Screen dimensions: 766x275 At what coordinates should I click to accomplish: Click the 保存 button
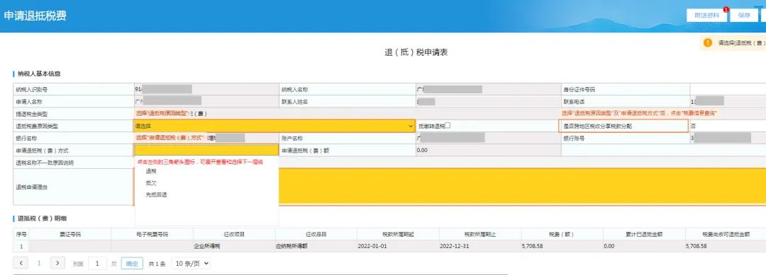point(744,15)
